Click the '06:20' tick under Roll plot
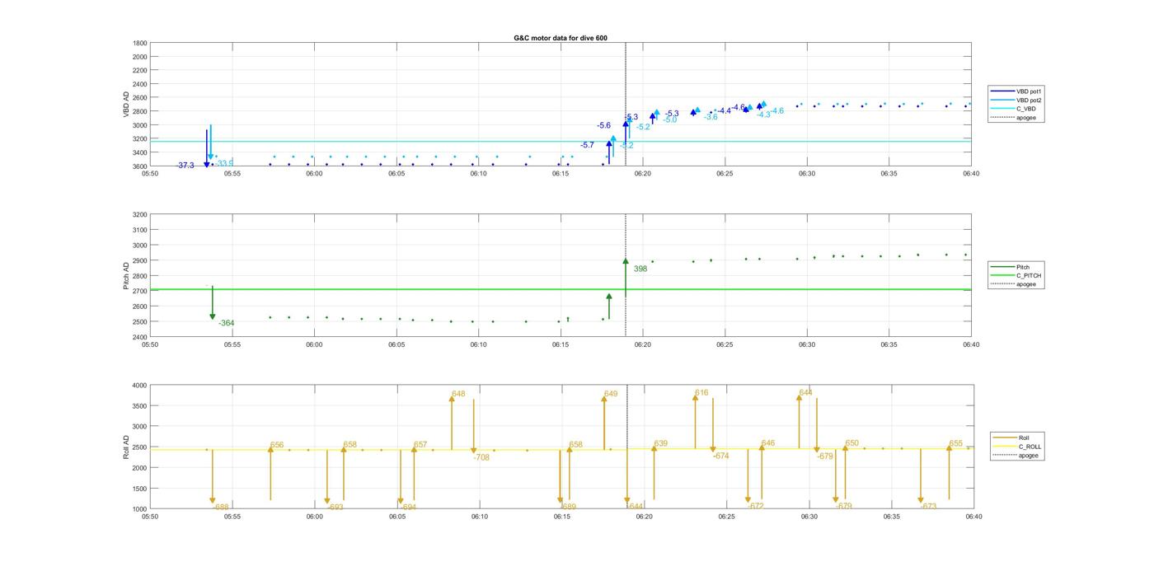Viewport: 1154px width, 571px height. (x=644, y=517)
